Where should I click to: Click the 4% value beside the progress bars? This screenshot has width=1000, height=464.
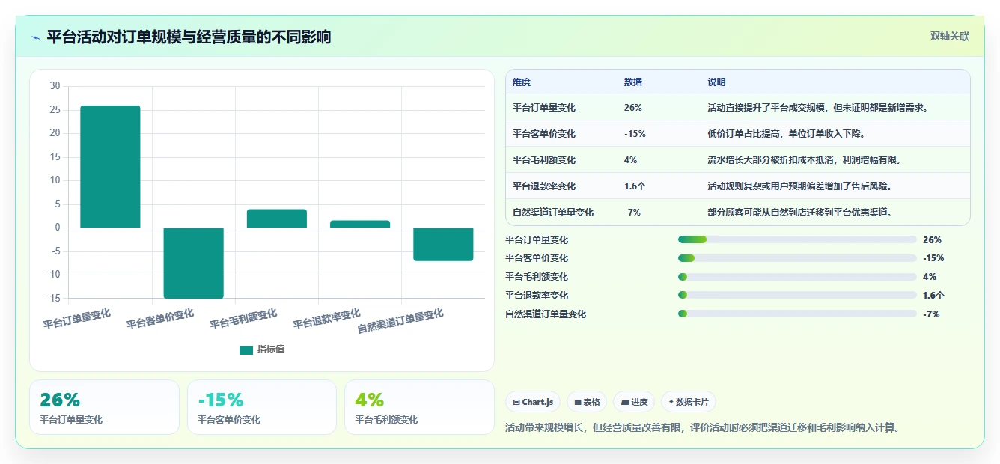click(930, 277)
